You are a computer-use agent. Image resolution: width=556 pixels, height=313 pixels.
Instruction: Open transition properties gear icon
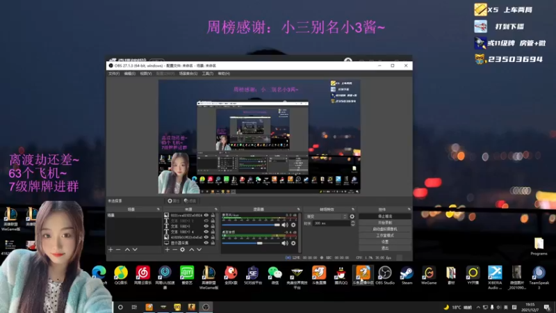click(352, 216)
